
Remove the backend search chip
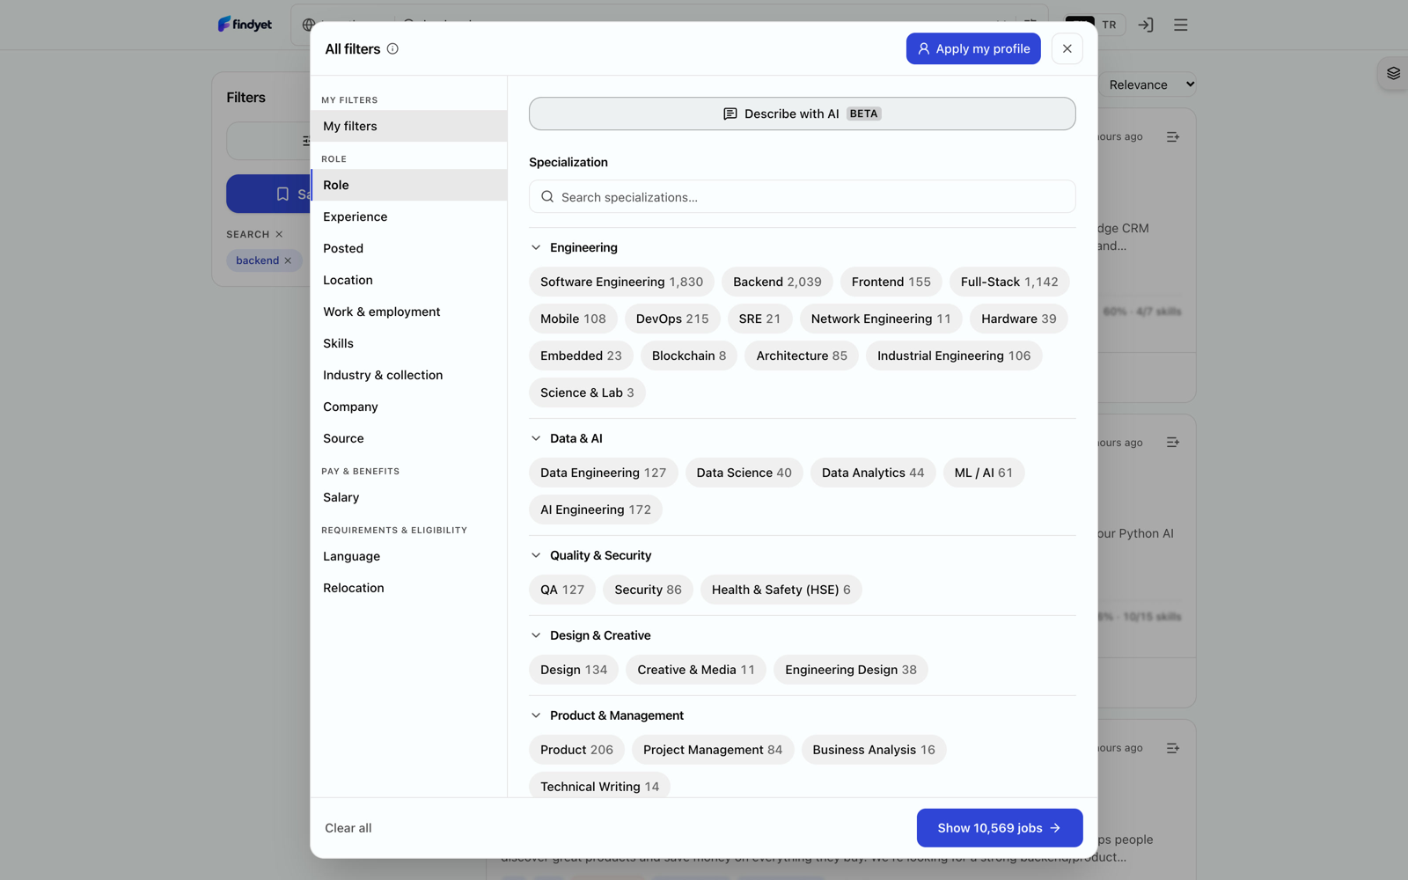tap(288, 260)
